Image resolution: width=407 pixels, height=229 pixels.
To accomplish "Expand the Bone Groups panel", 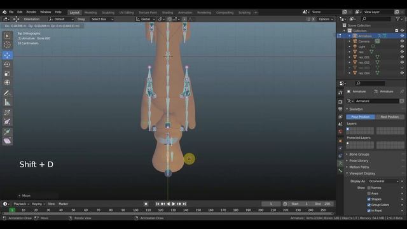I will point(359,154).
